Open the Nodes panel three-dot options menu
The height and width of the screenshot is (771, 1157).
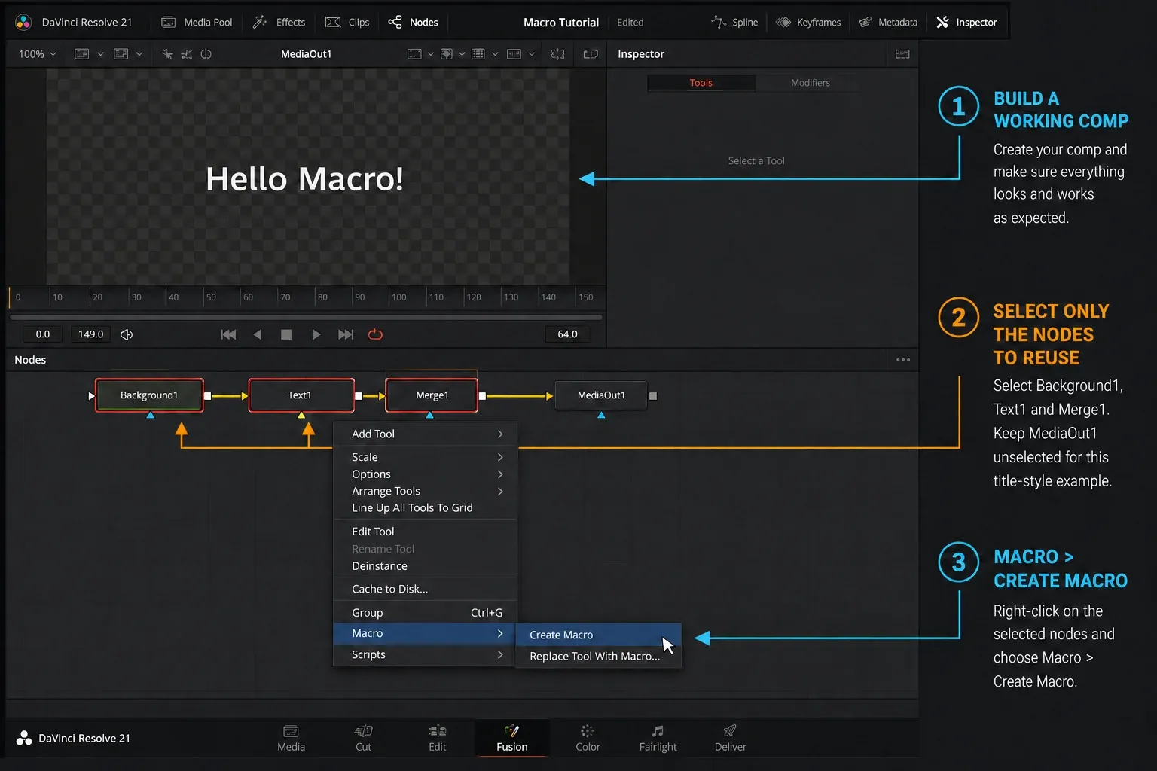[903, 360]
